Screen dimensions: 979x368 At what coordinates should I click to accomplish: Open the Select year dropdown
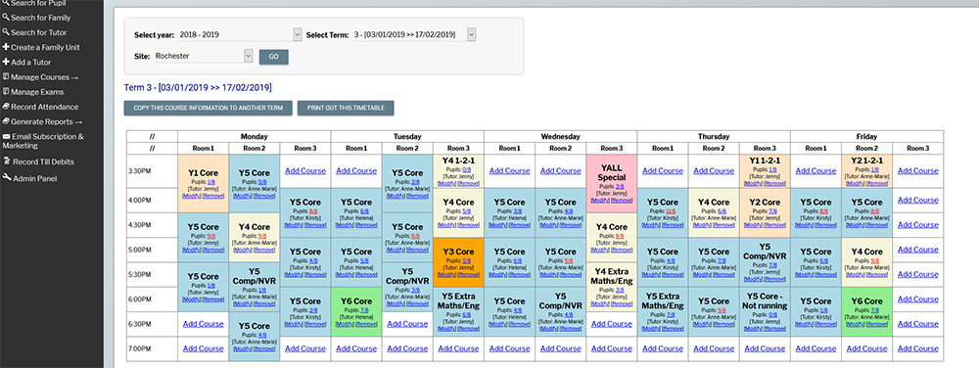click(x=239, y=35)
